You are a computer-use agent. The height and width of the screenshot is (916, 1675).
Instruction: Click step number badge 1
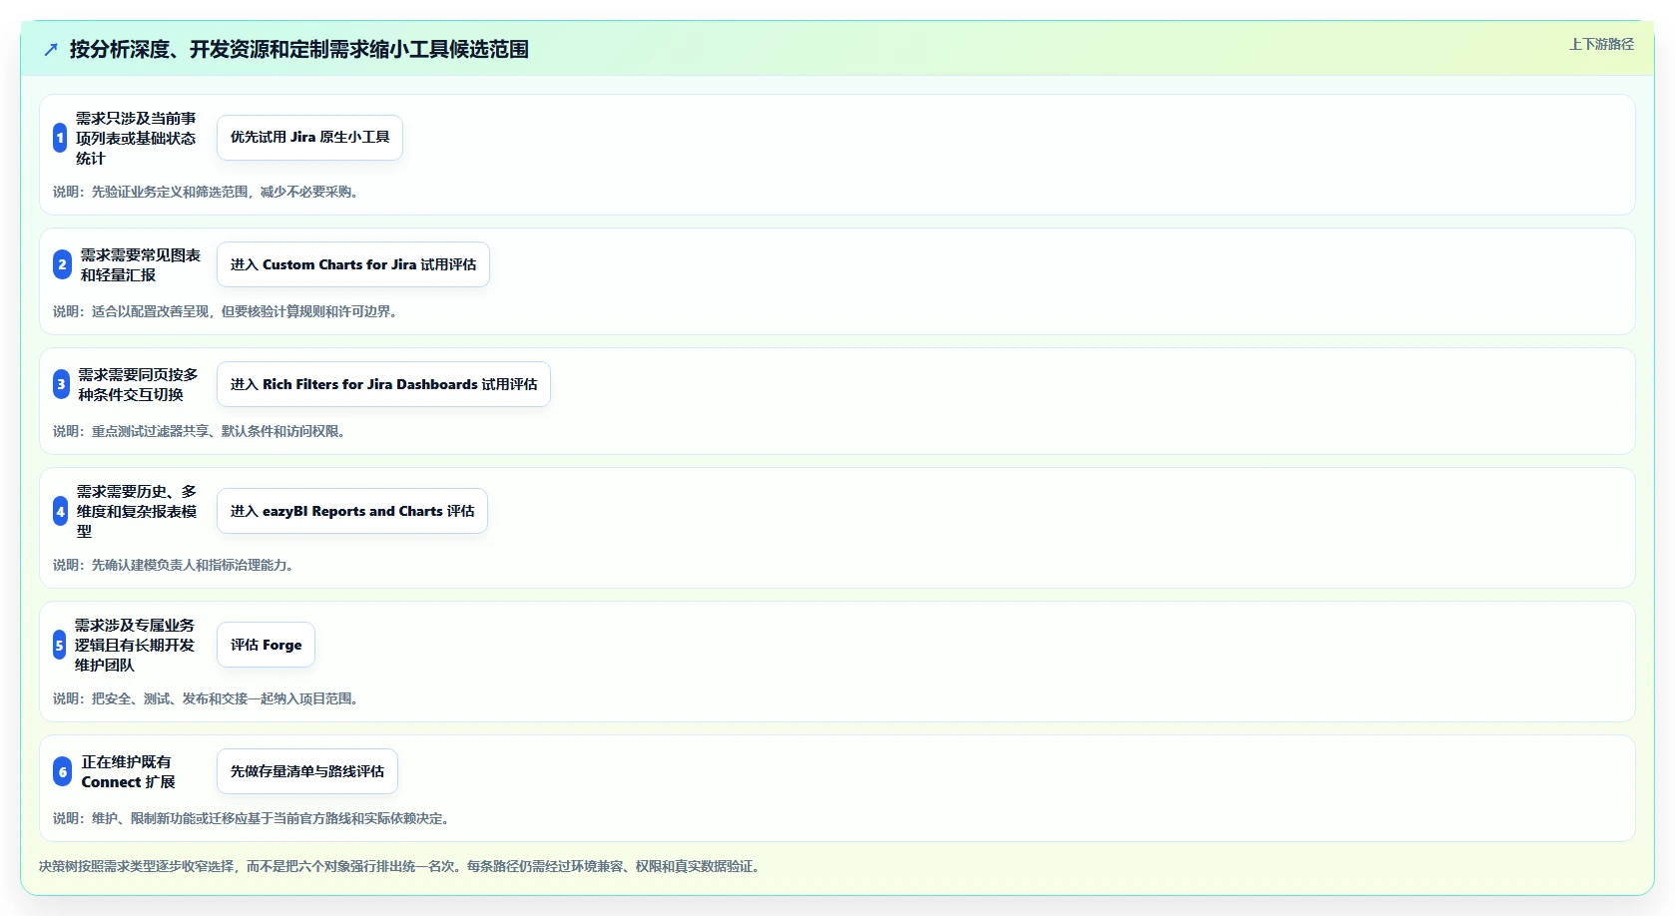[60, 138]
